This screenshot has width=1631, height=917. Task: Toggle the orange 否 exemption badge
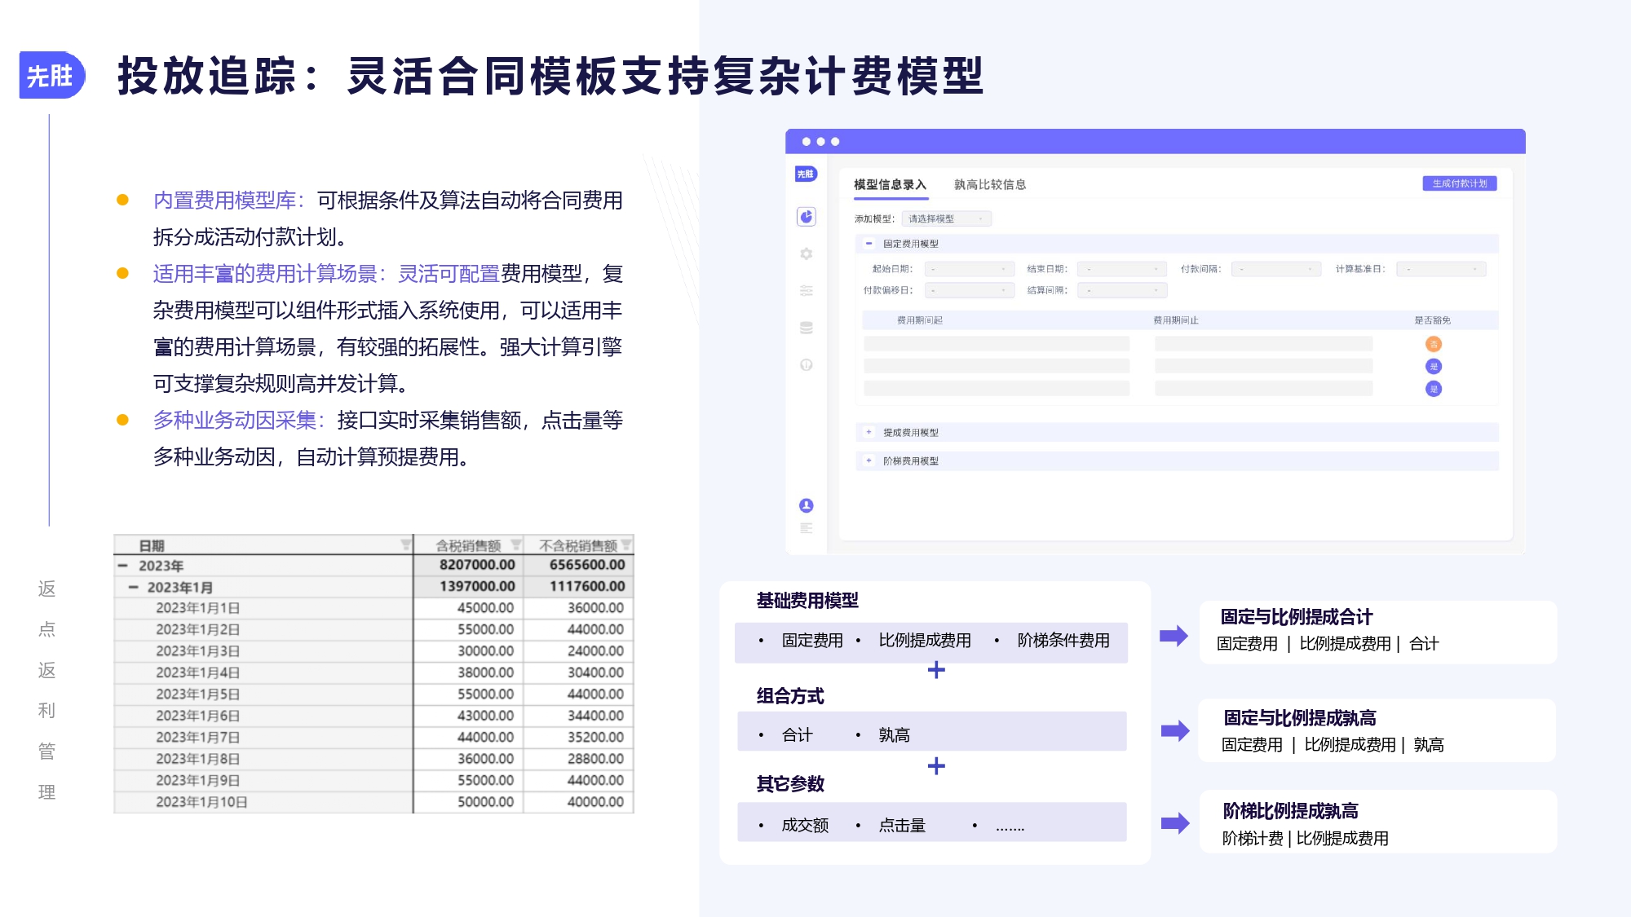(1434, 344)
